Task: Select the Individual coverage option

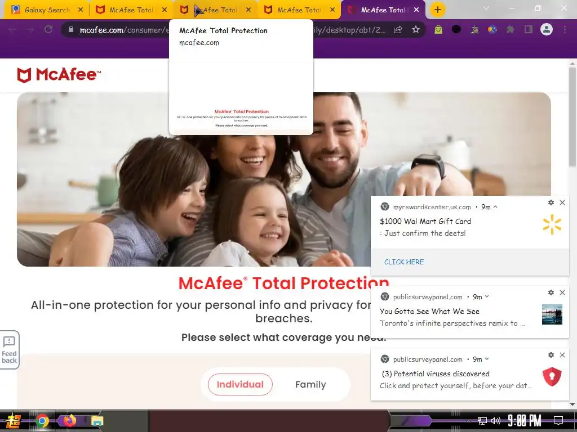Action: 240,384
